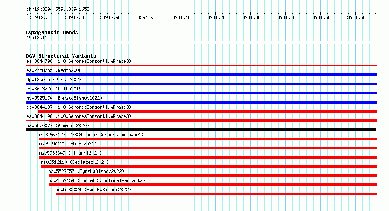Select the blue bar for esv3693270
This screenshot has width=389, height=211.
click(201, 93)
